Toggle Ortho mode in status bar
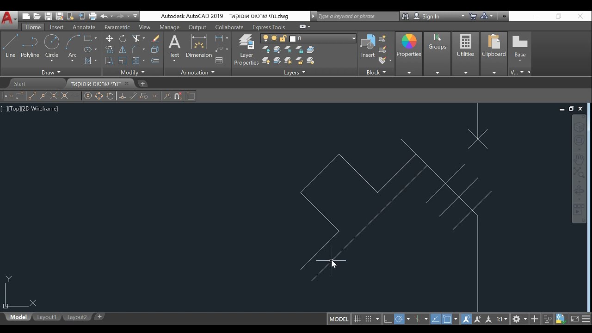This screenshot has height=333, width=592. tap(388, 319)
